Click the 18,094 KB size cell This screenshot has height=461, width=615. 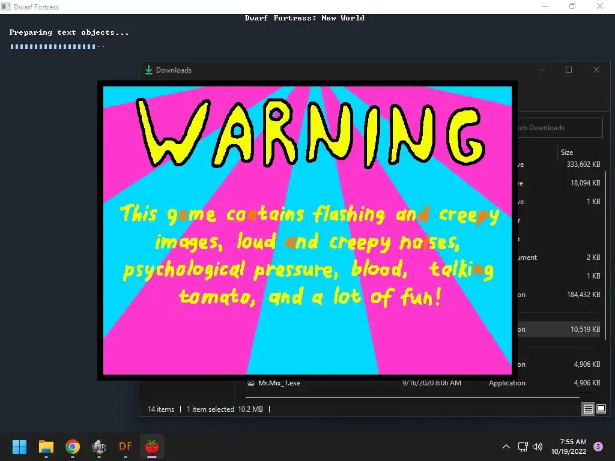tap(585, 182)
